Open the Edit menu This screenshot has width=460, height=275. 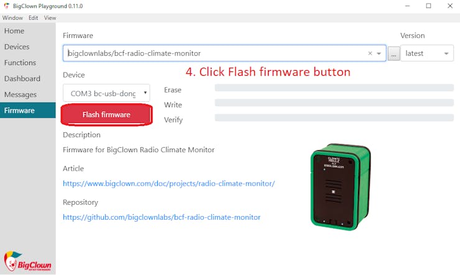pyautogui.click(x=33, y=18)
